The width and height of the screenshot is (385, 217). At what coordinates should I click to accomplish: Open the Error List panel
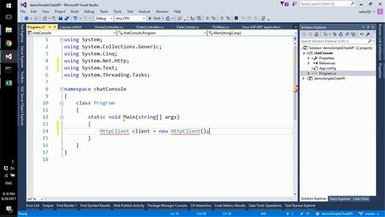(x=32, y=206)
